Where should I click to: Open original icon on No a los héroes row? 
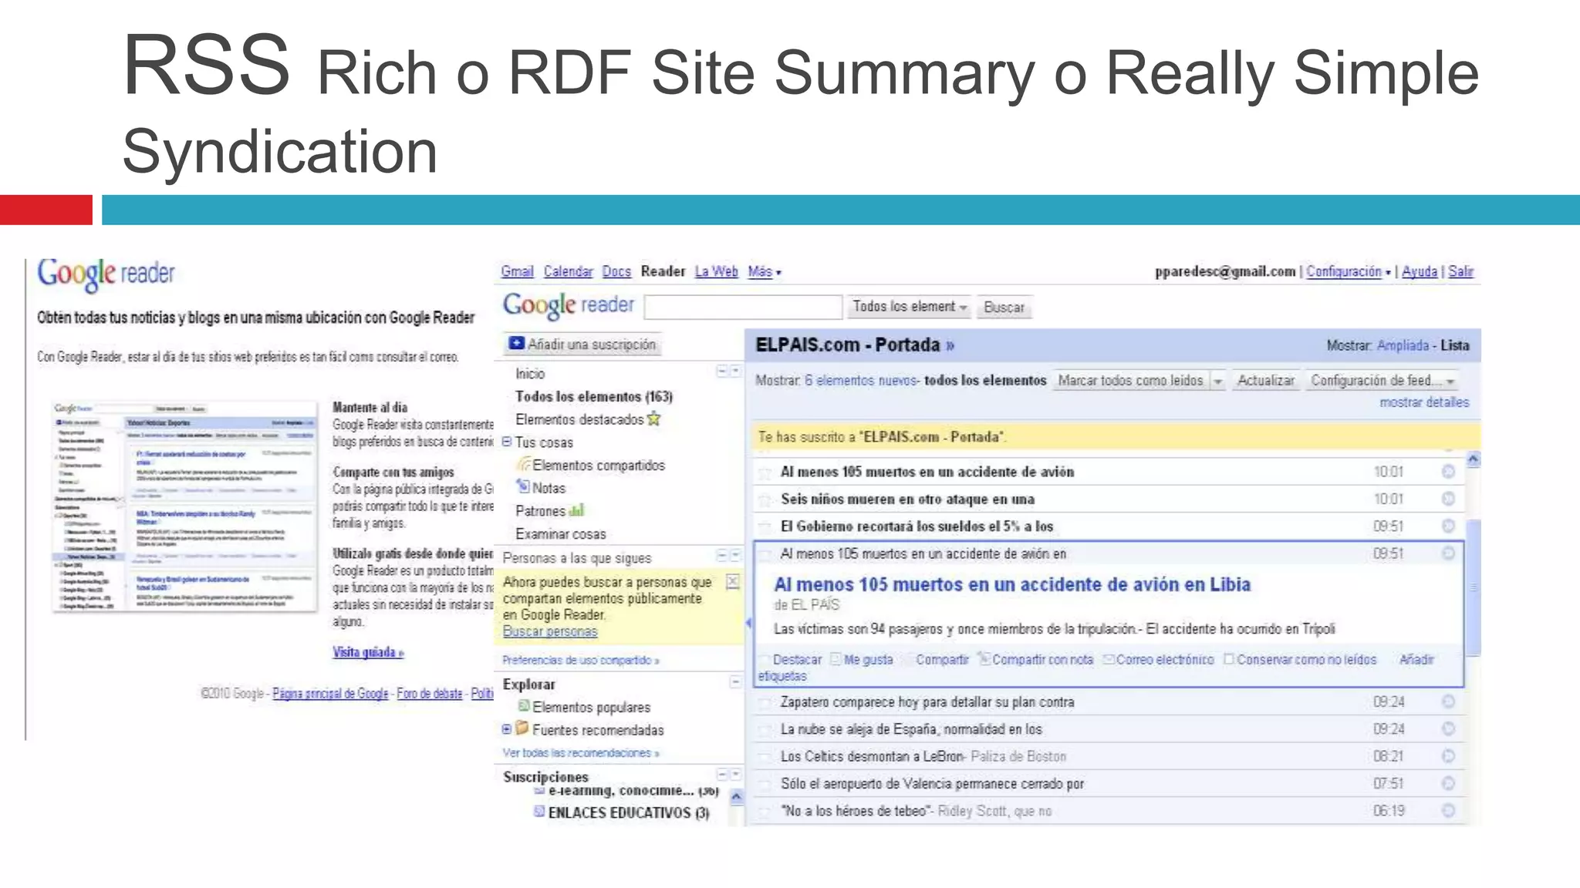[x=1448, y=811]
